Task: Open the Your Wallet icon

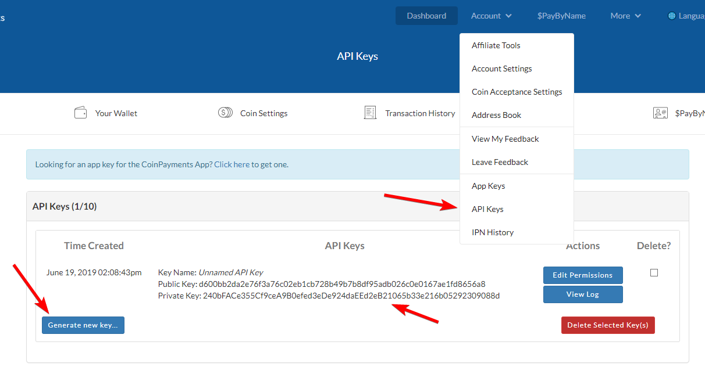Action: click(80, 113)
